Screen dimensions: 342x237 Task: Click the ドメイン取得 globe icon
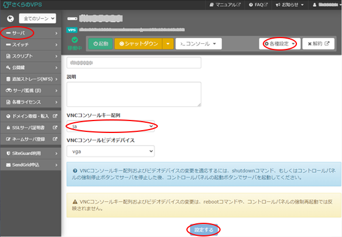[x=9, y=117]
